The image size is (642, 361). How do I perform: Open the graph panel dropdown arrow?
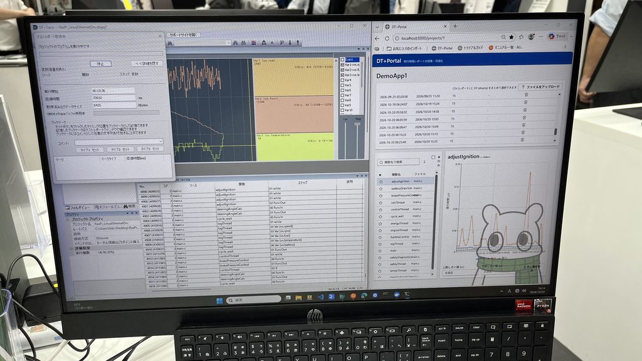tap(358, 49)
